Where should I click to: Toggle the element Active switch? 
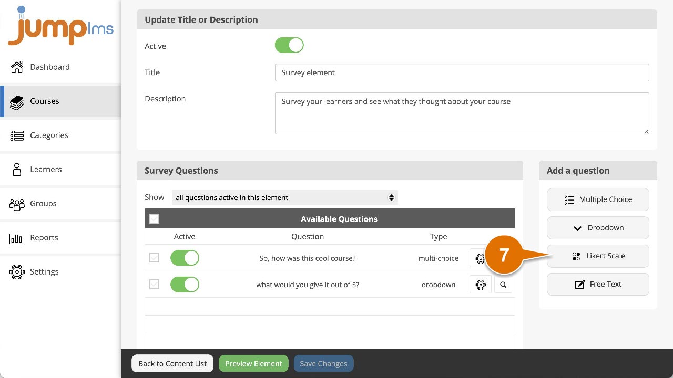tap(289, 45)
